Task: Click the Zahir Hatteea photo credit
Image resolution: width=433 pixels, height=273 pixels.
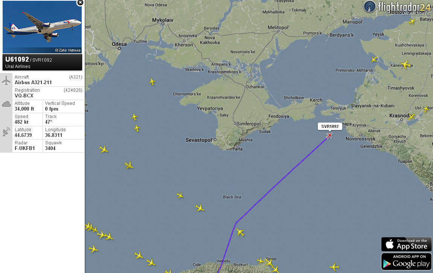Action: pos(68,50)
